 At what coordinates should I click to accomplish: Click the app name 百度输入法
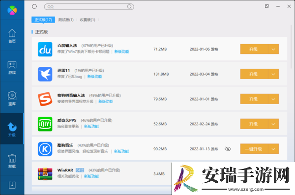click(x=67, y=46)
